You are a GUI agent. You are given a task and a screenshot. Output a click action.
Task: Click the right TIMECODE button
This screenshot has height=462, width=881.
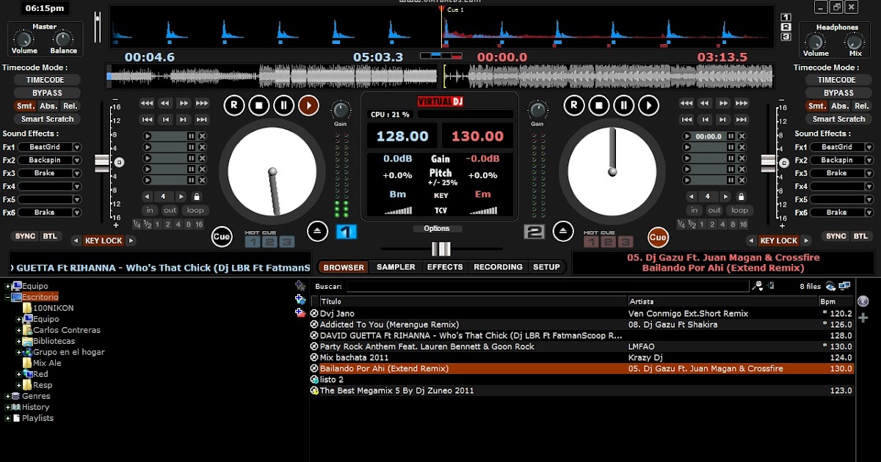837,80
